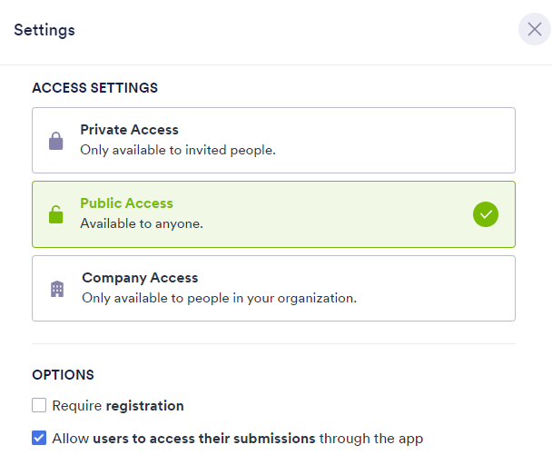
Task: Enable the Require registration checkbox
Action: (x=39, y=405)
